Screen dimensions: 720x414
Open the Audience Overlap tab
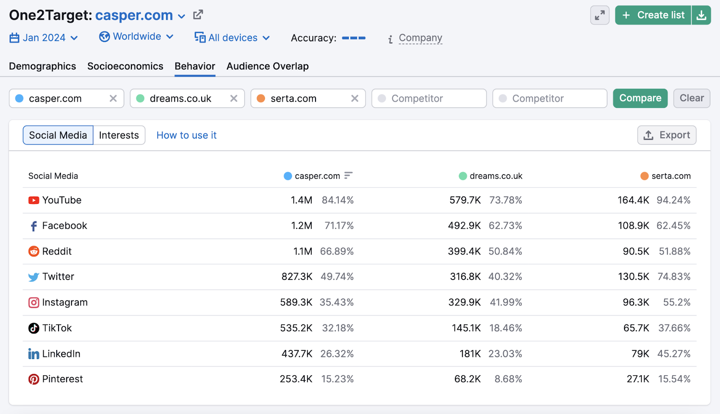pos(267,66)
